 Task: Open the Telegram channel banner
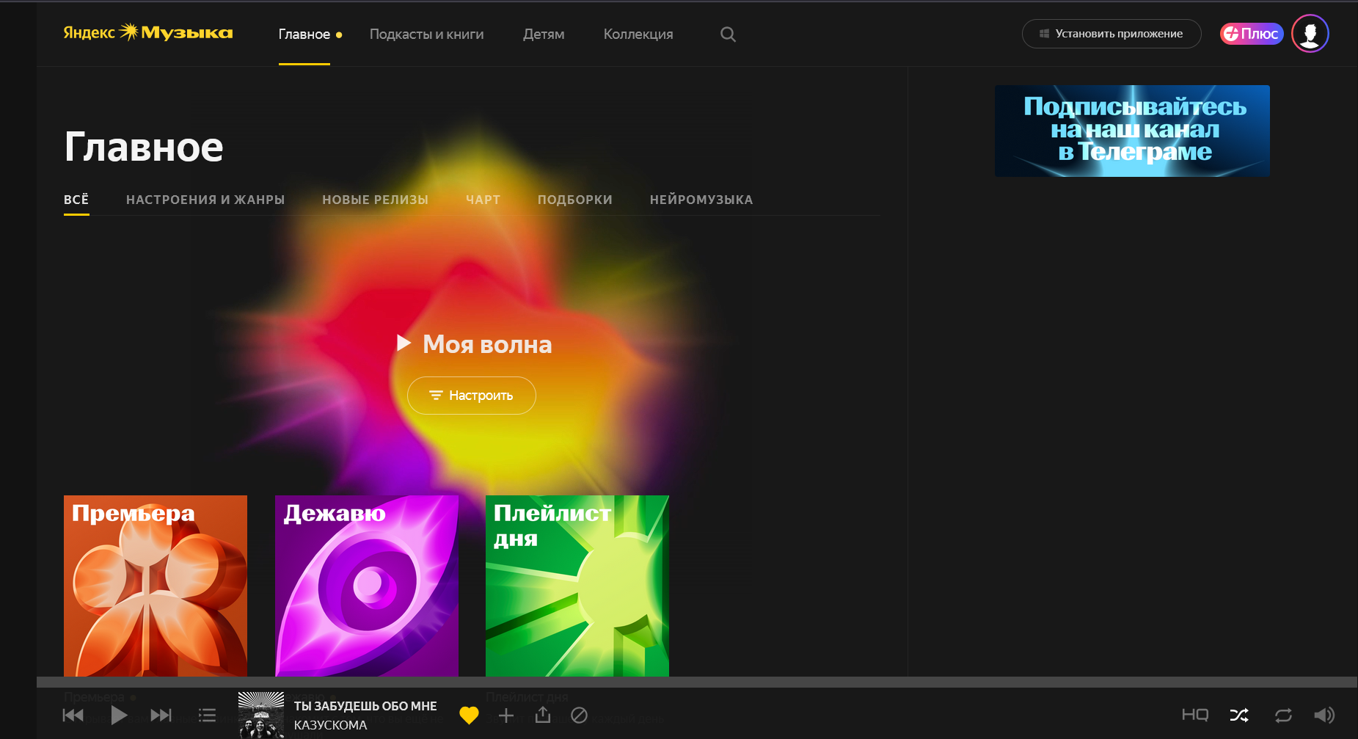coord(1132,131)
